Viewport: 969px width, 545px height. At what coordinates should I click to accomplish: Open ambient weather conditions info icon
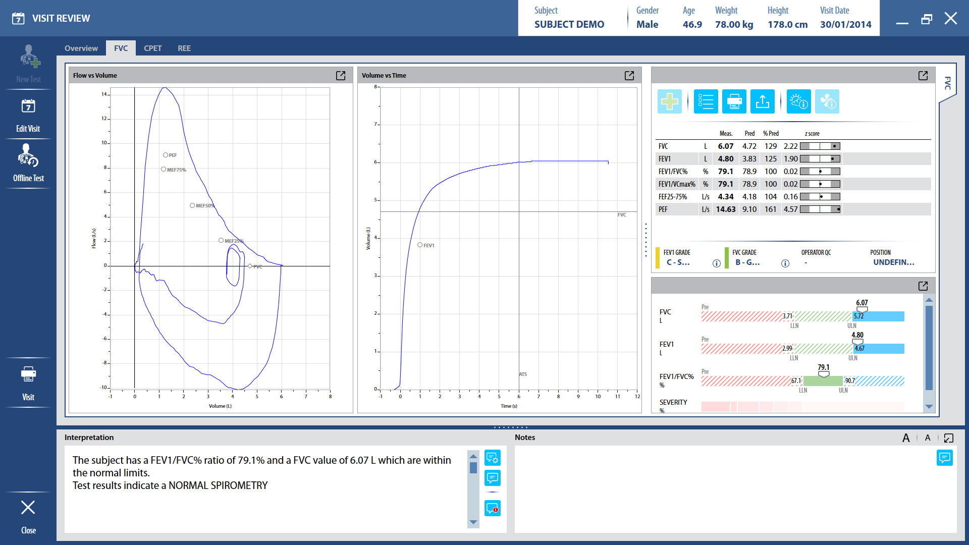[798, 101]
